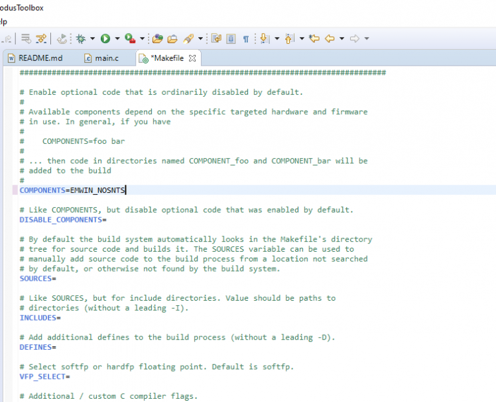Click the Skip All Breakpoints icon
The width and height of the screenshot is (496, 402).
(x=62, y=38)
